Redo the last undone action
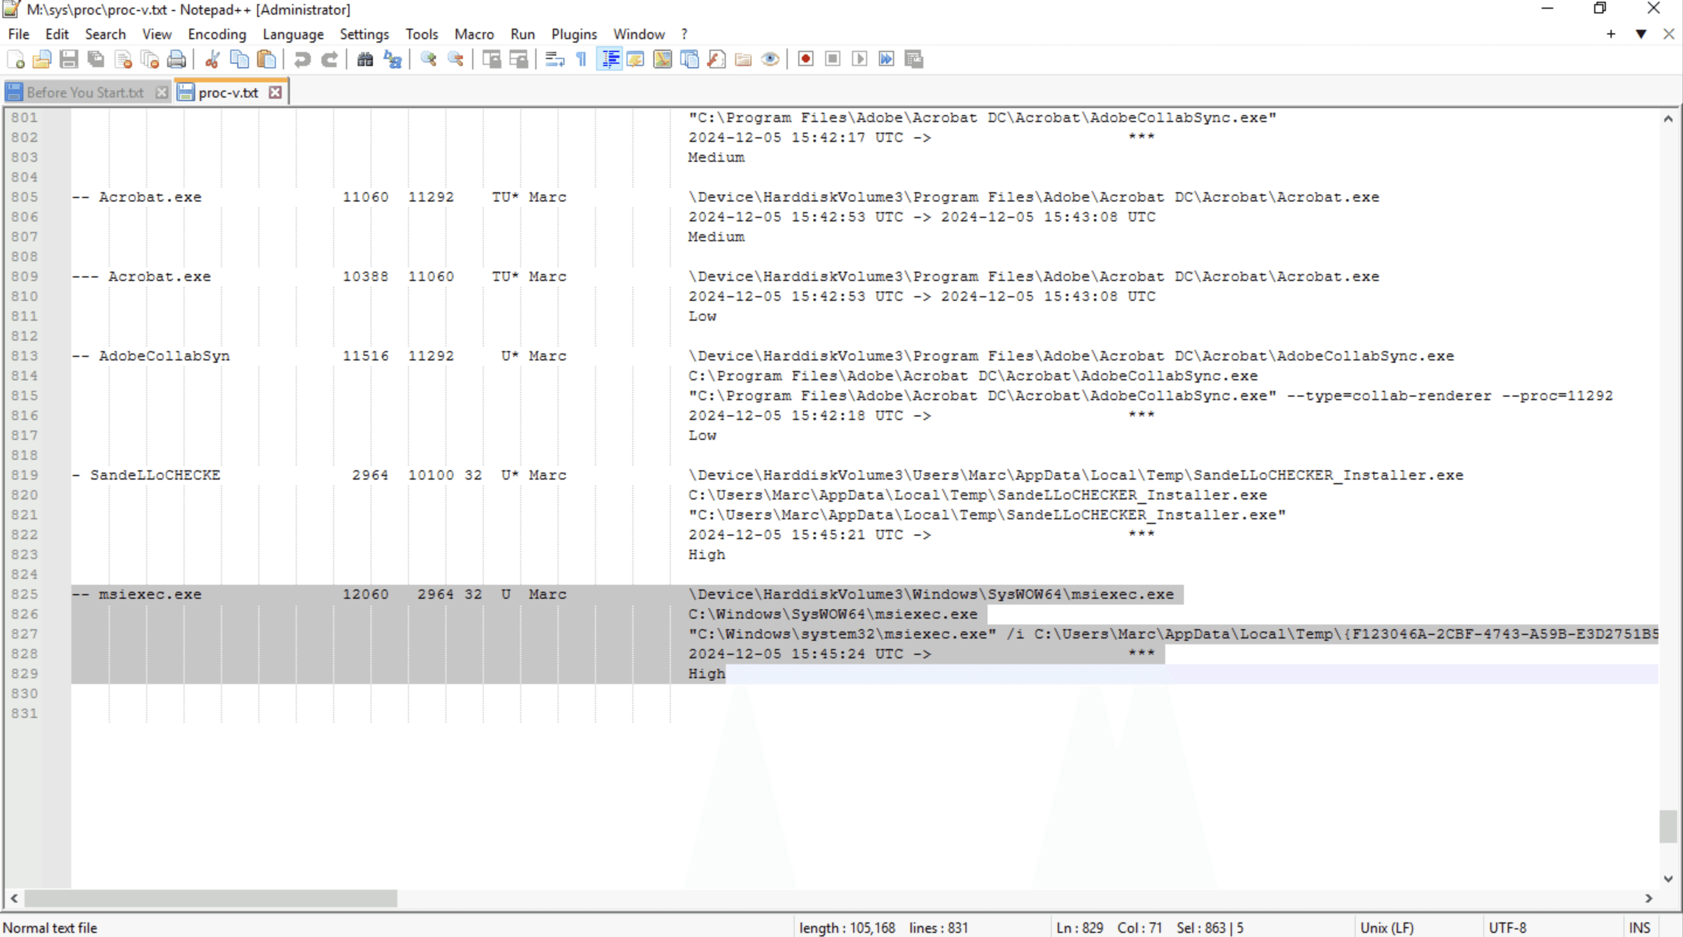This screenshot has width=1683, height=937. [329, 60]
